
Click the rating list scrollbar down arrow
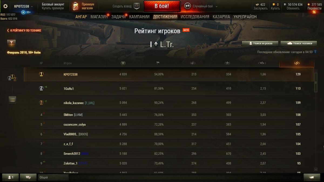click(x=316, y=169)
